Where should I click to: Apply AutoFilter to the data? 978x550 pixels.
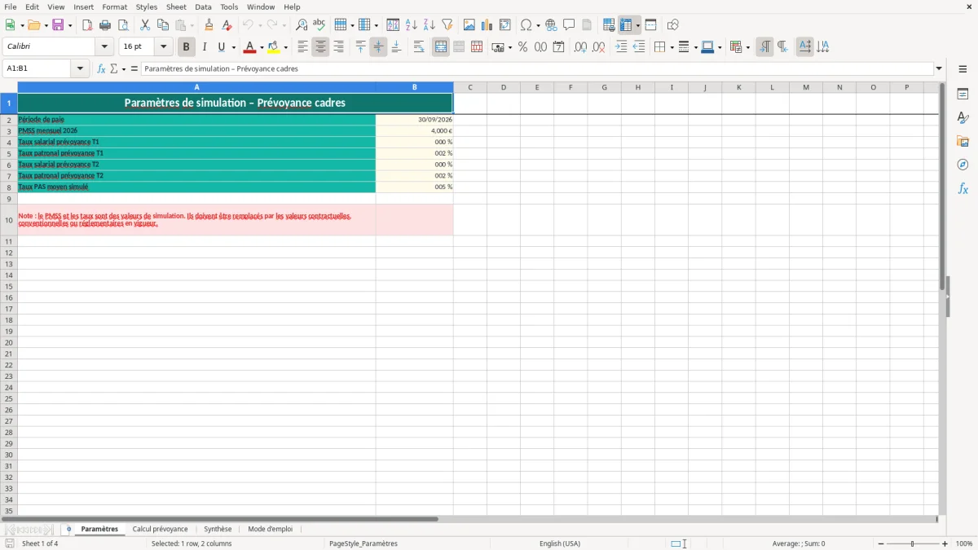tap(447, 25)
